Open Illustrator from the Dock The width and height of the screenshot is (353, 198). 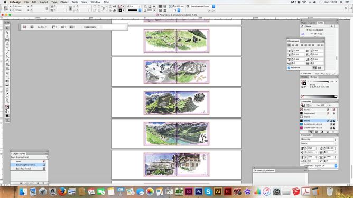tap(218, 192)
